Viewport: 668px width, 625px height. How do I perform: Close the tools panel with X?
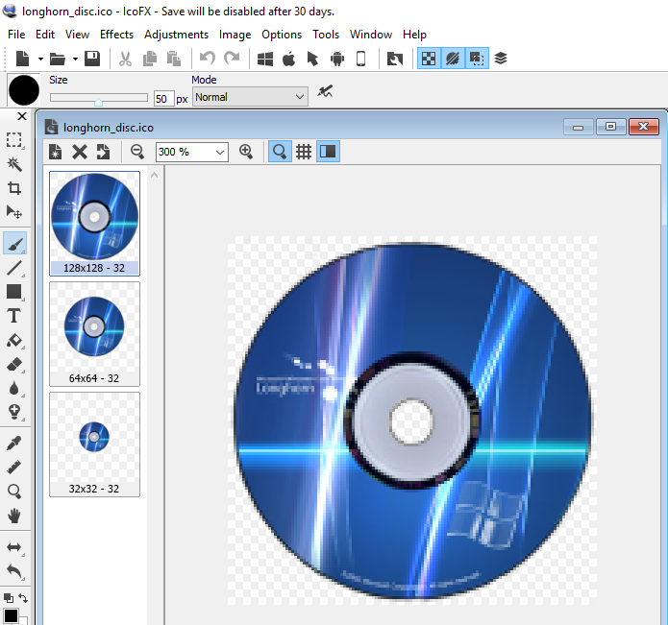coord(22,116)
